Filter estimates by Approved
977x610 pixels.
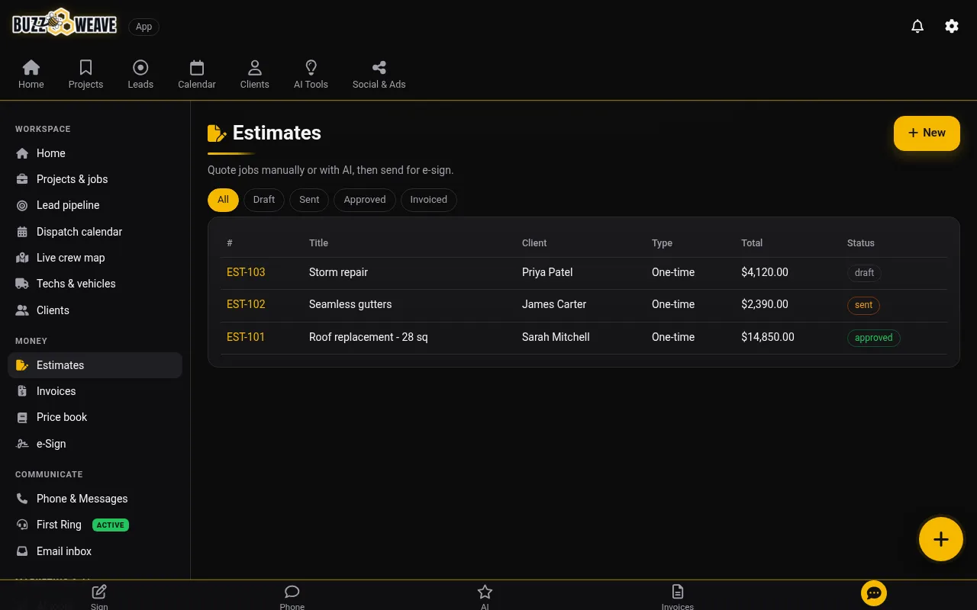click(365, 200)
